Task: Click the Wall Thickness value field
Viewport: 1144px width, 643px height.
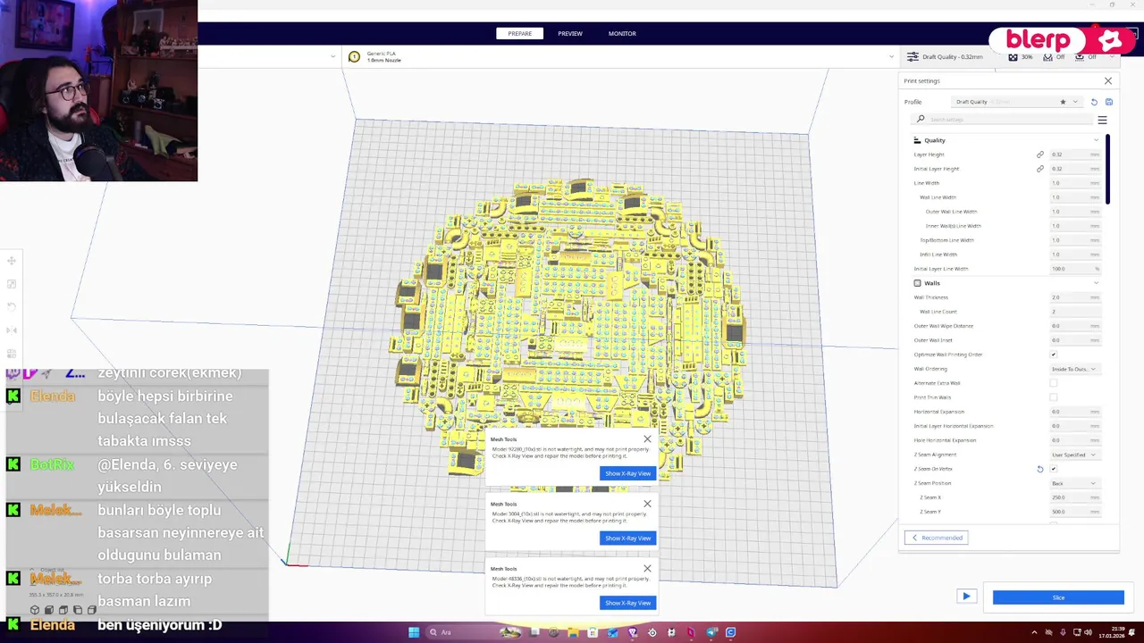Action: point(1074,297)
